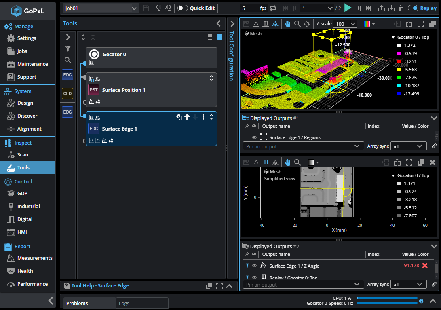
Task: Click the delete replay data trash icon
Action: [x=401, y=8]
